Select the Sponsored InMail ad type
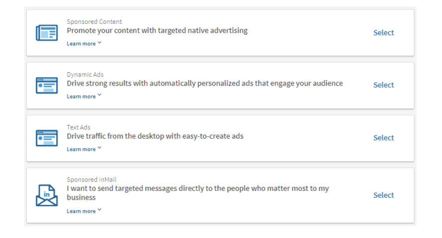The height and width of the screenshot is (238, 442). [x=384, y=195]
